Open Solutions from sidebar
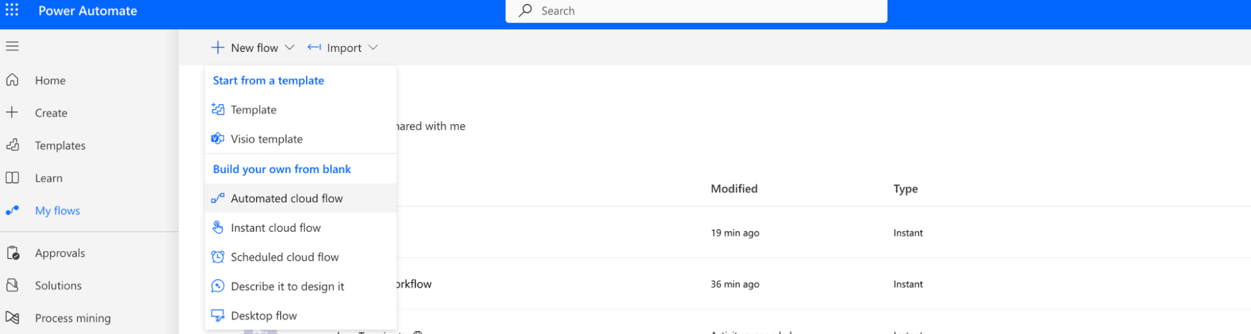1251x334 pixels. click(x=58, y=285)
